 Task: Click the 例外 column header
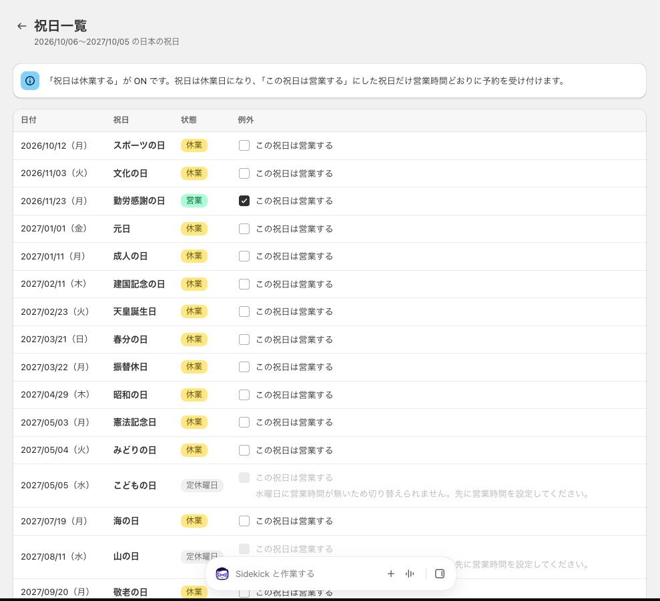pyautogui.click(x=246, y=120)
